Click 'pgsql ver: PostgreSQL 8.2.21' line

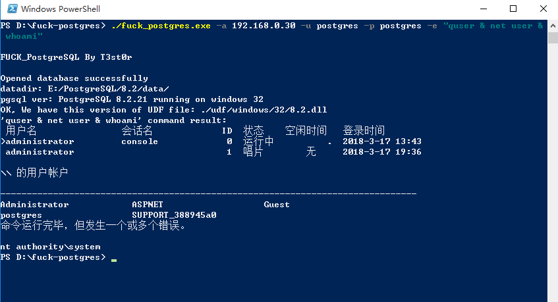point(132,99)
